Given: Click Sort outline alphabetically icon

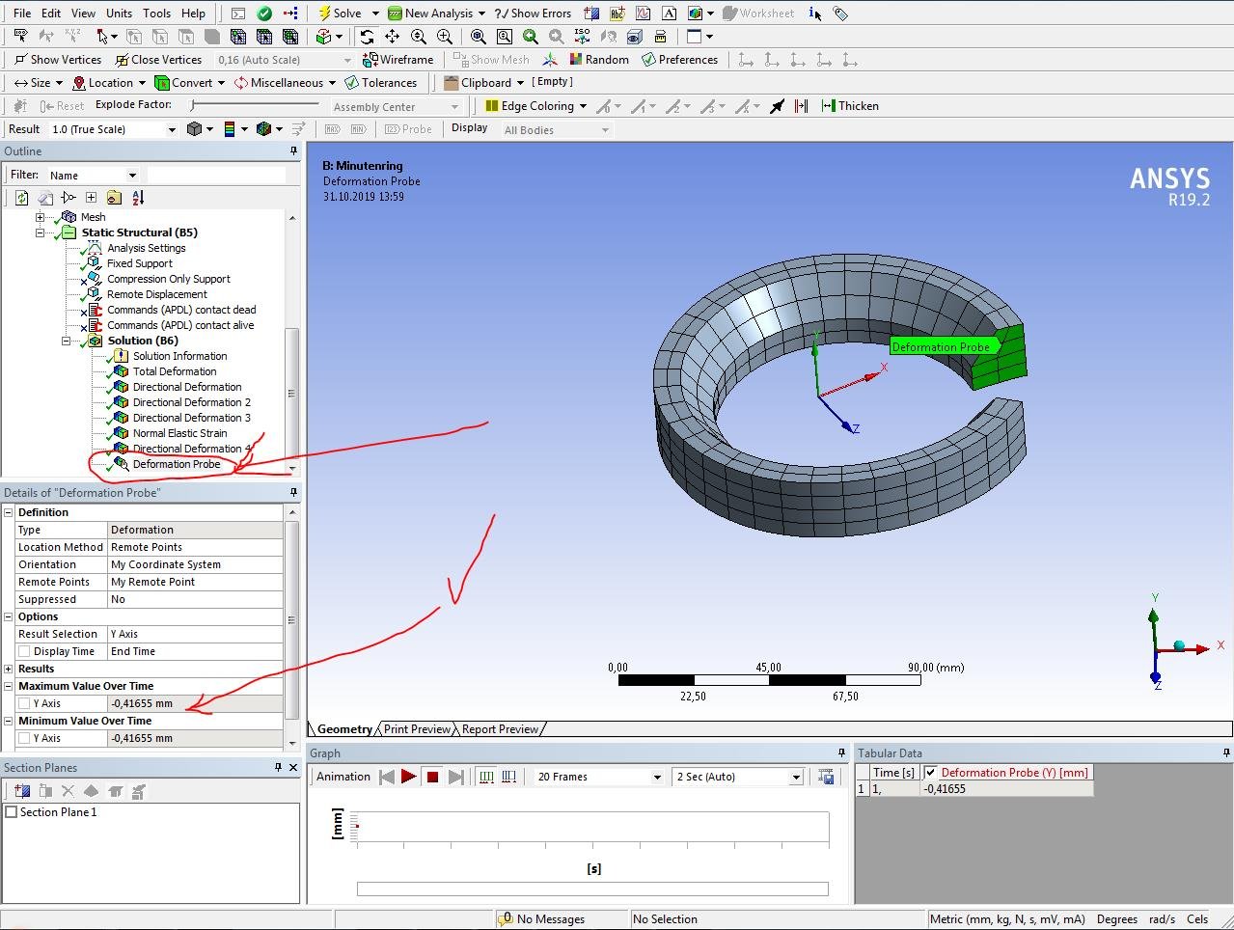Looking at the screenshot, I should (138, 198).
